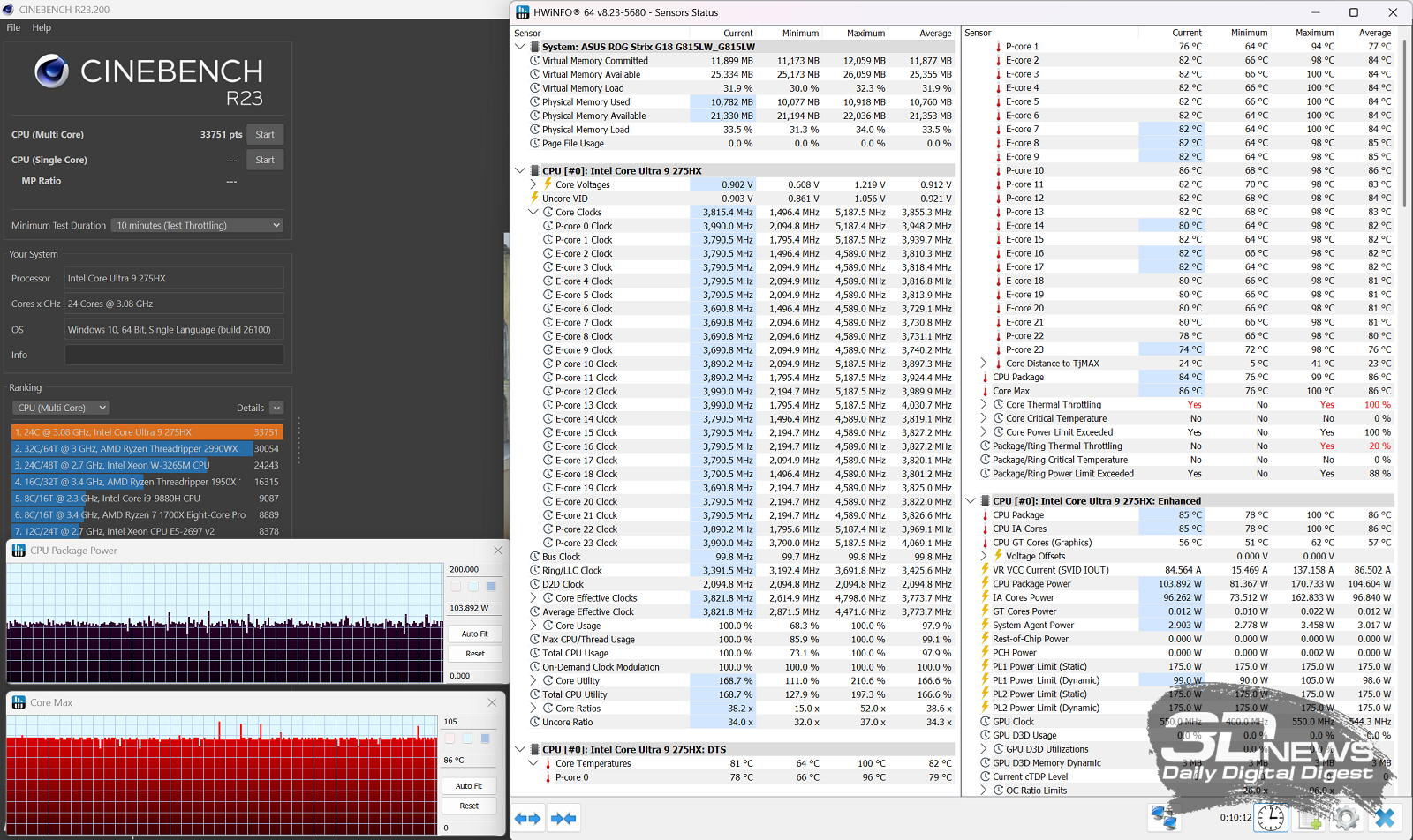Click the clock reset-timer icon beside 0:10:12
The height and width of the screenshot is (840, 1413).
pyautogui.click(x=1271, y=818)
